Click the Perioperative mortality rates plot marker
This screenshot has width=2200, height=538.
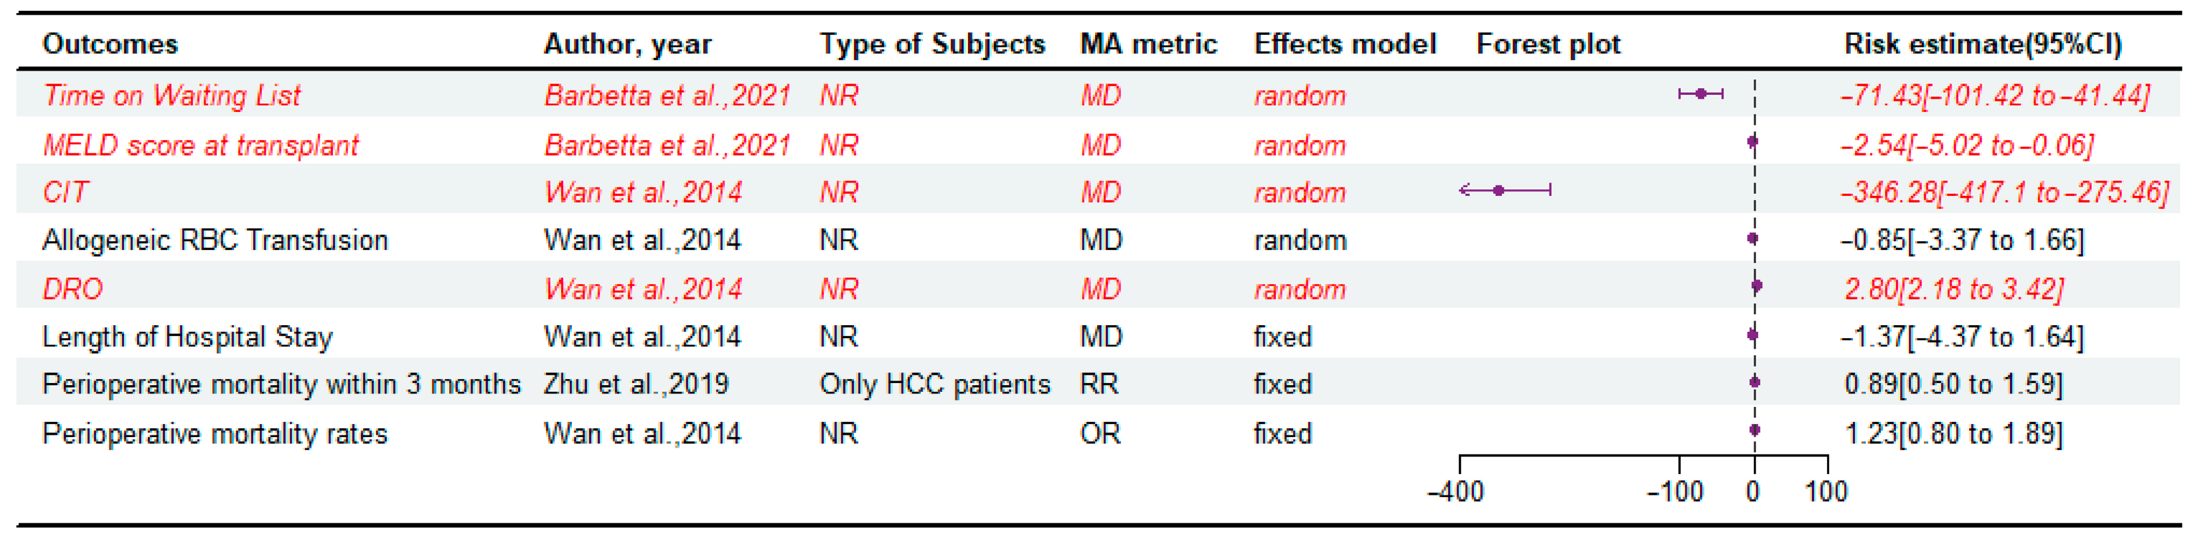(x=1754, y=431)
